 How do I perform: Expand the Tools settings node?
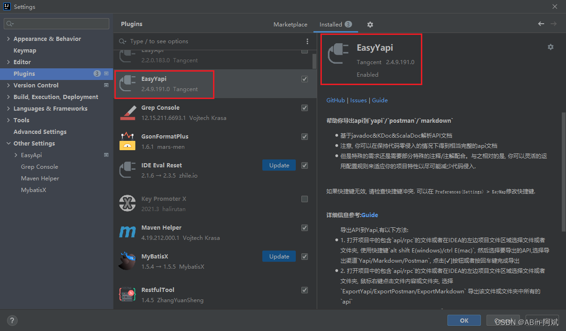(8, 120)
